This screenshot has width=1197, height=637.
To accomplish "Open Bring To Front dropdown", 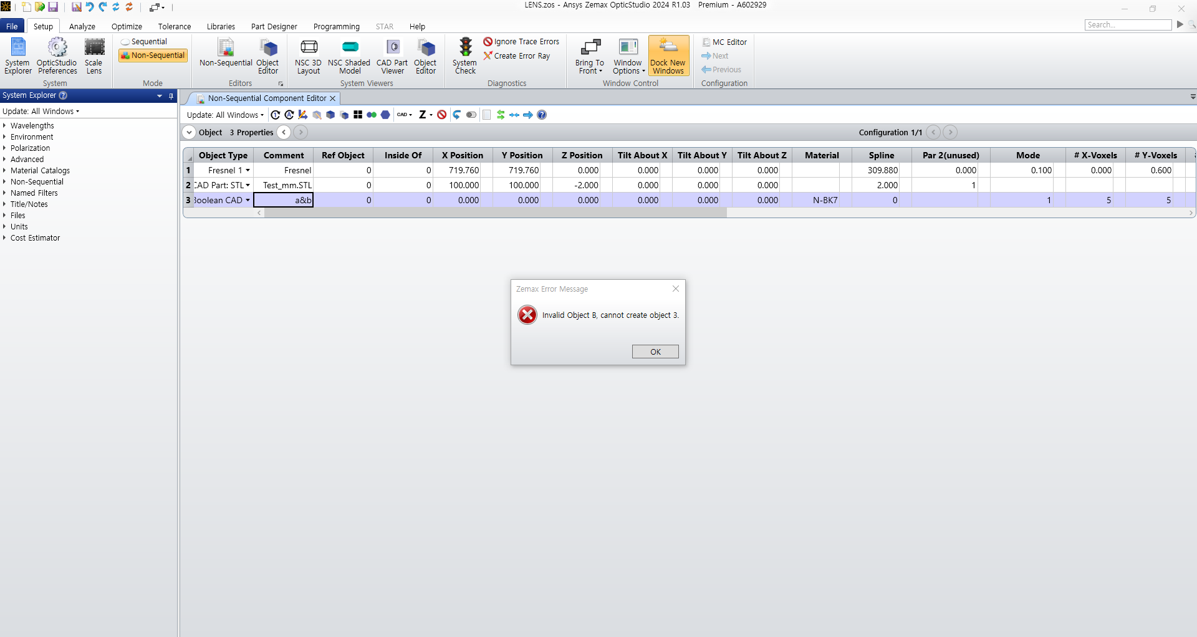I will [x=590, y=56].
